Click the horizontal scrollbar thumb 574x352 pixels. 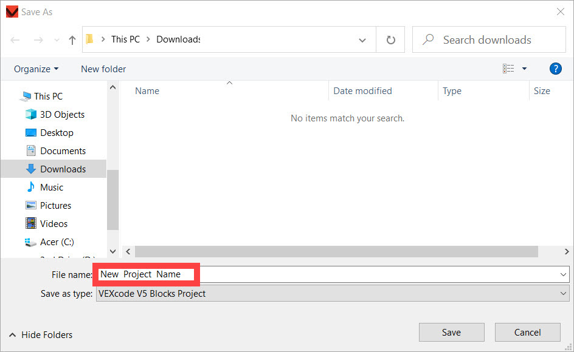(336, 251)
